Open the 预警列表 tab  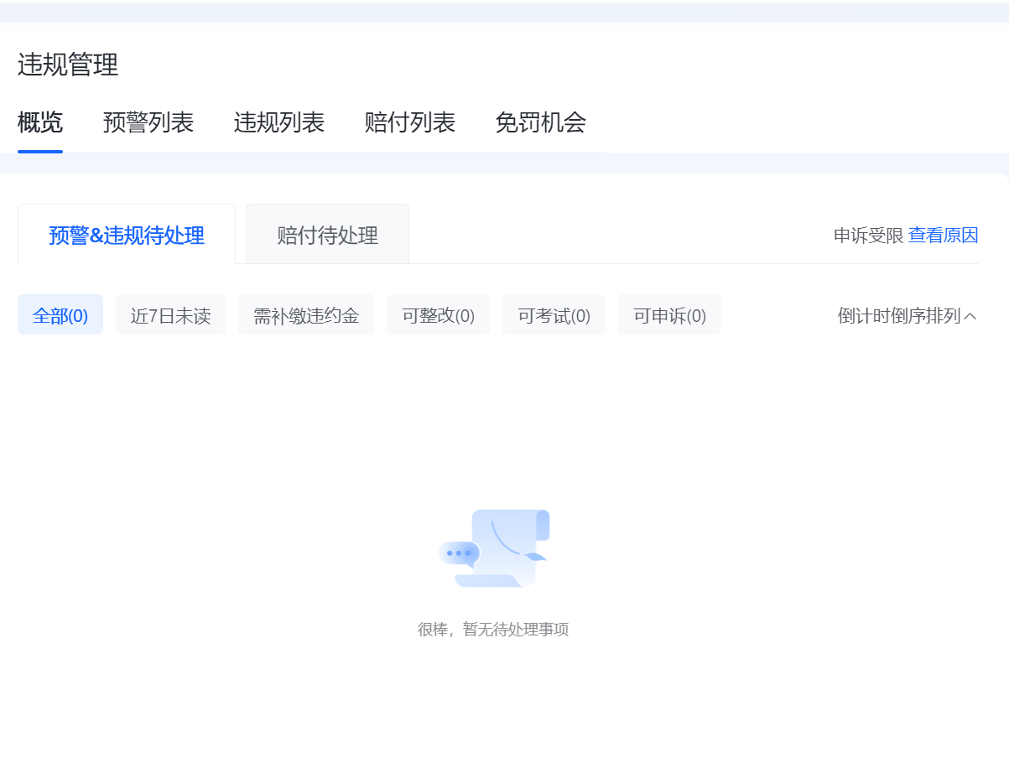pos(148,122)
